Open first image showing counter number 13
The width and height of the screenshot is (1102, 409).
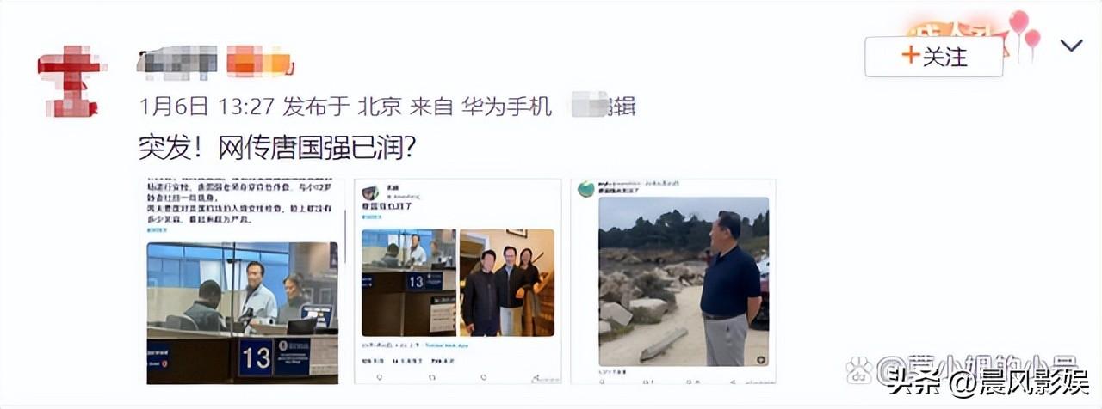(x=243, y=281)
